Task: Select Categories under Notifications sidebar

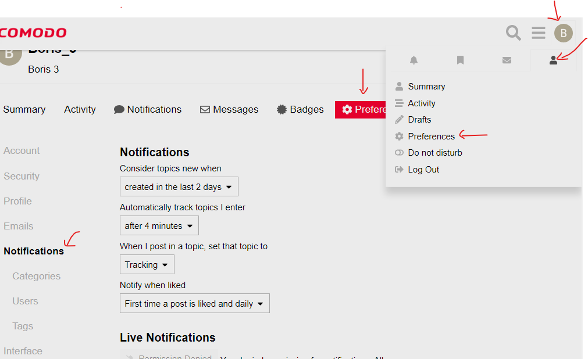Action: point(36,277)
